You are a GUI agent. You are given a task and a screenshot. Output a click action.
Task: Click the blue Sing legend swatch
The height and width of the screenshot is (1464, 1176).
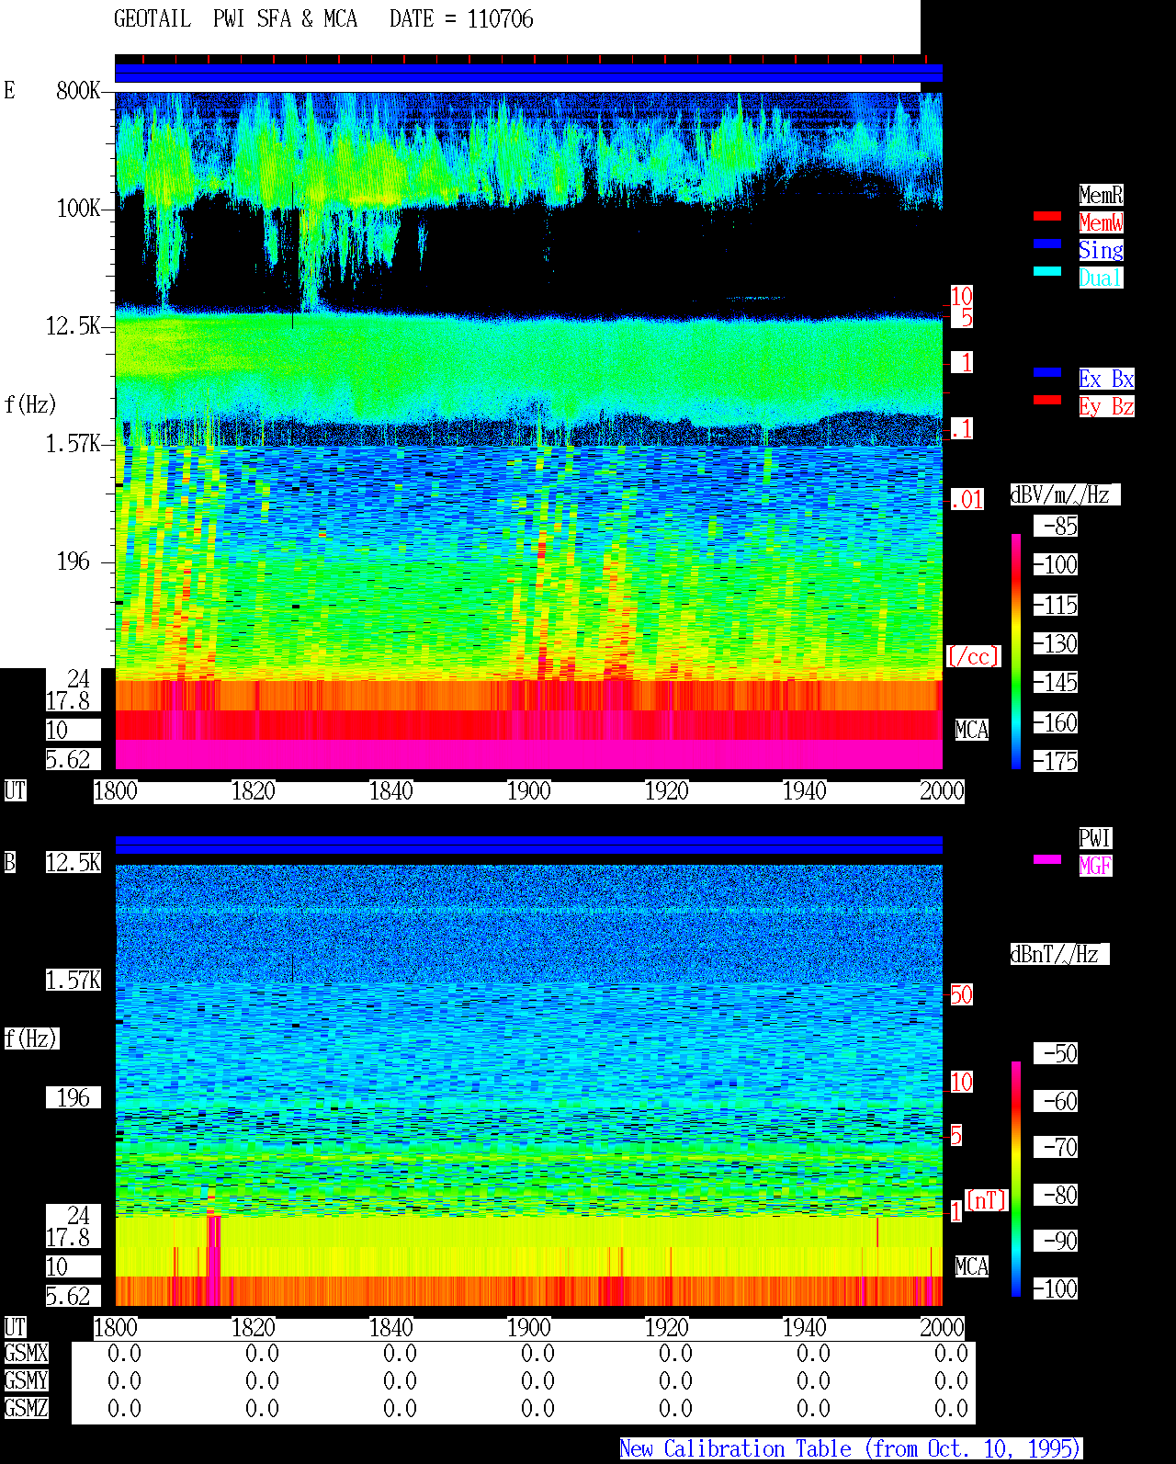[1047, 244]
